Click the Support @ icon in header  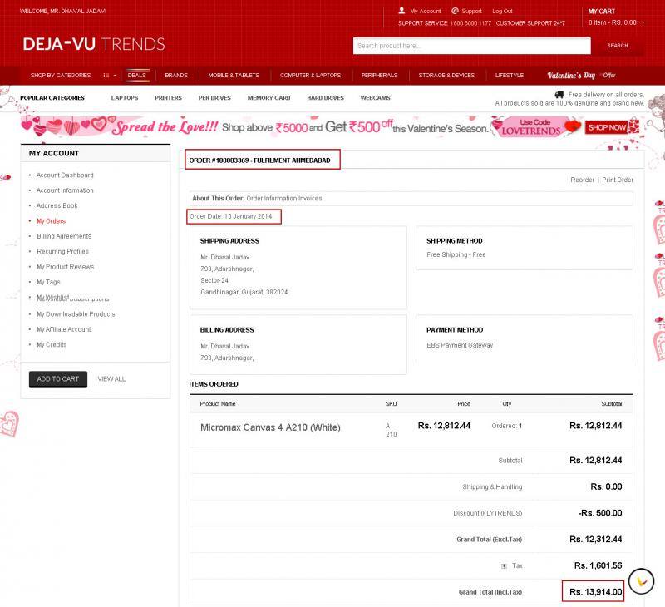pyautogui.click(x=455, y=11)
